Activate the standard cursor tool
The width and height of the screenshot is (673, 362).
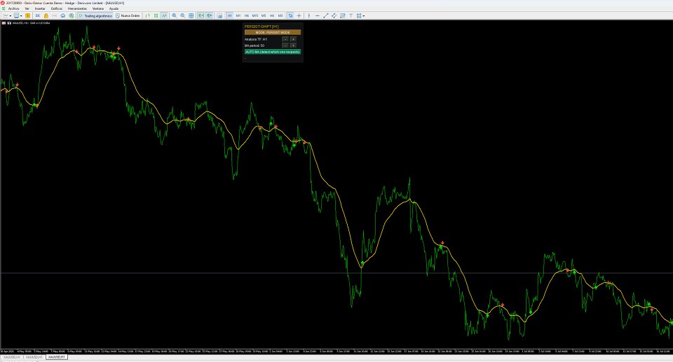coord(290,15)
